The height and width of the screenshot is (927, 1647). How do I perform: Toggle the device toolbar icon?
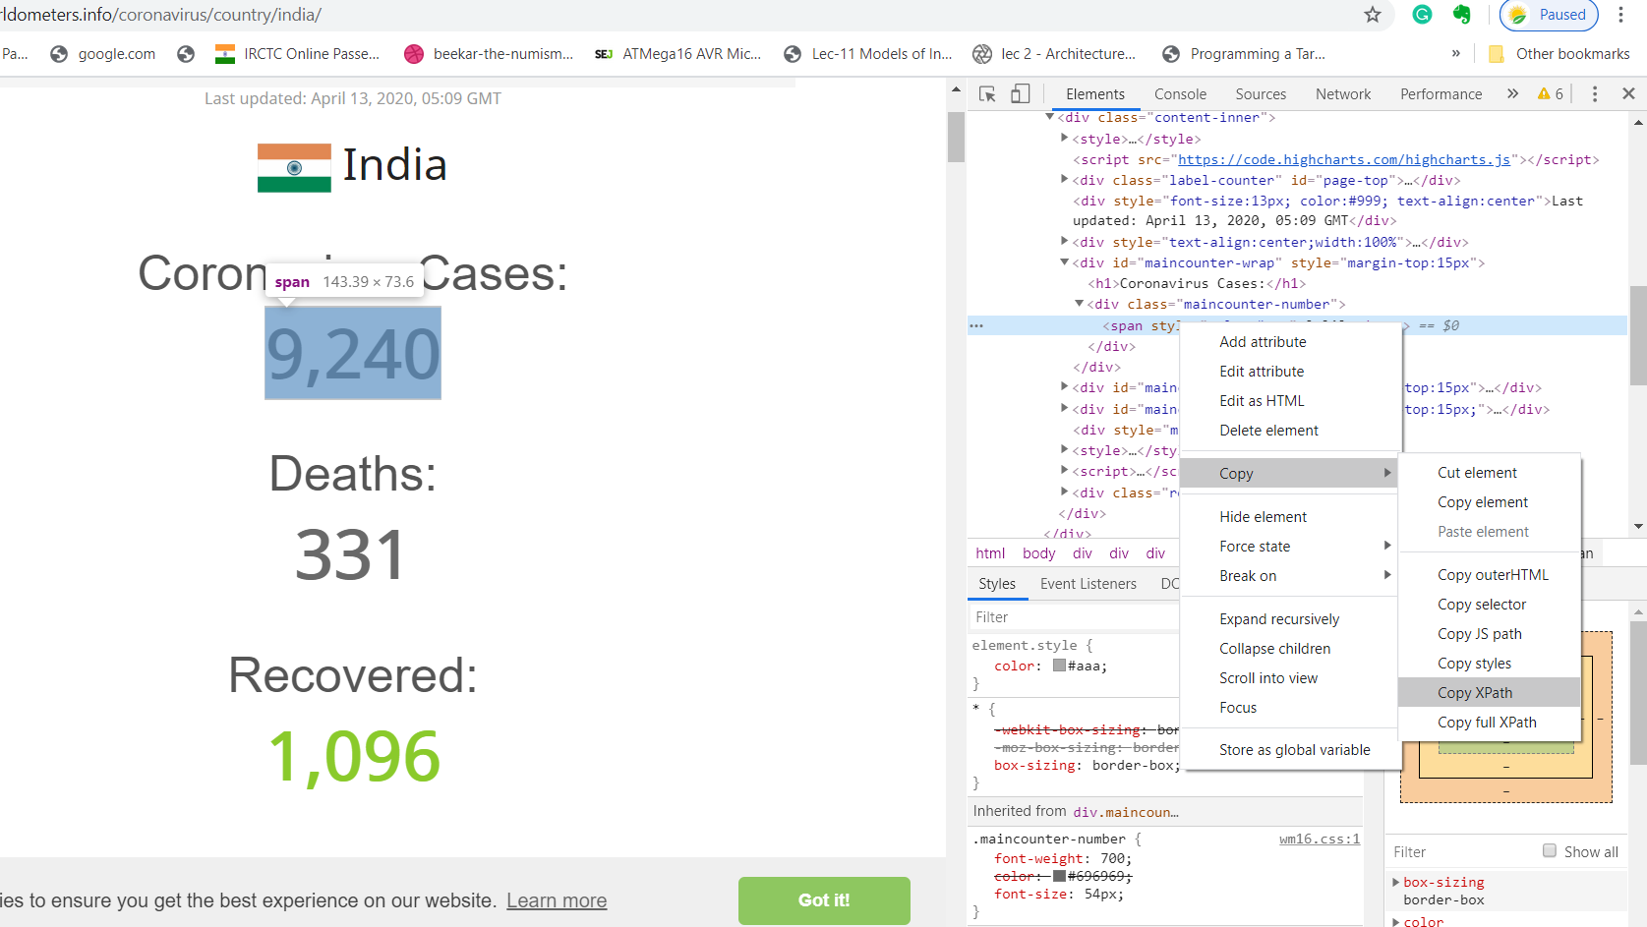pyautogui.click(x=1021, y=94)
